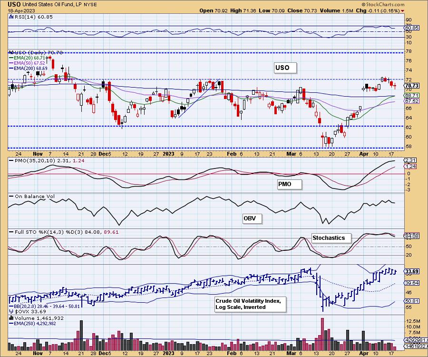This screenshot has height=357, width=428.
Task: Click the 2.31 PMO value tag
Action: click(411, 160)
